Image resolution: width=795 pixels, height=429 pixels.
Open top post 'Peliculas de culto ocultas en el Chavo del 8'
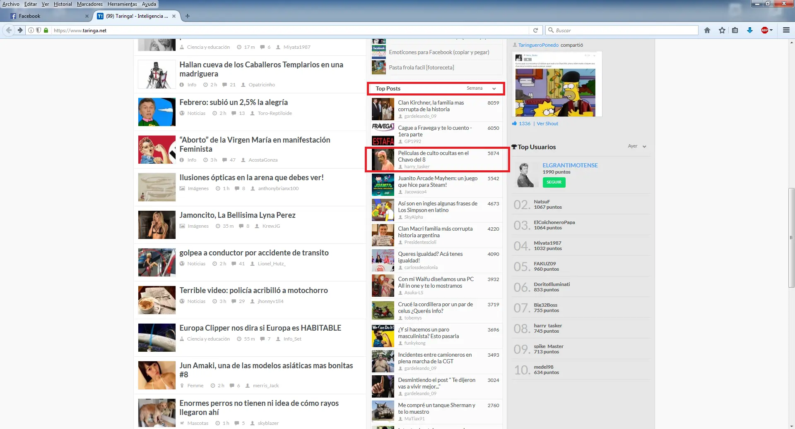434,156
